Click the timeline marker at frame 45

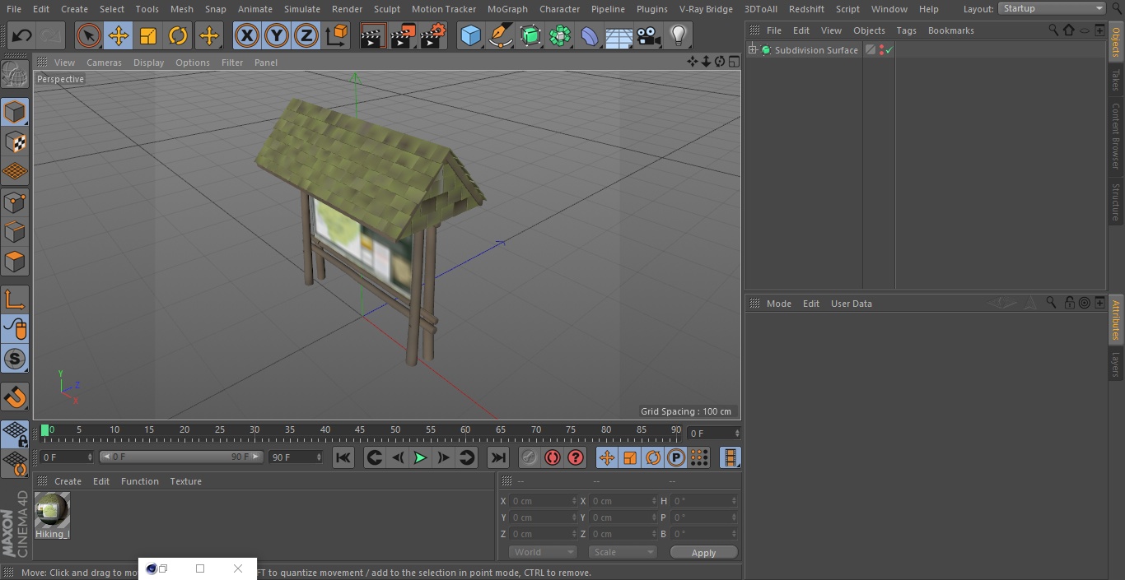pyautogui.click(x=360, y=429)
